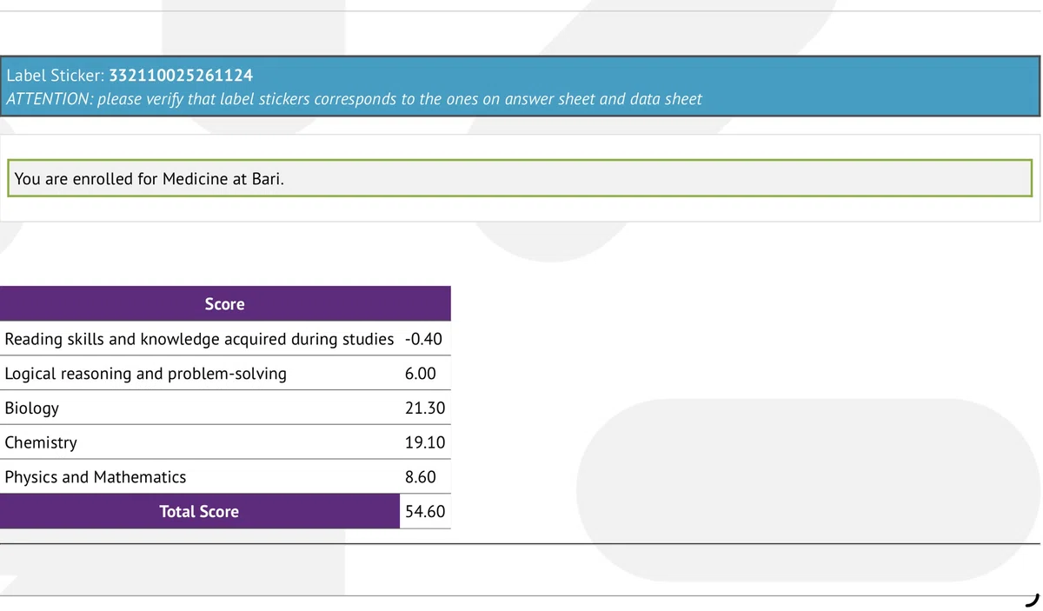Click the gray rounded pill background shape

point(808,490)
